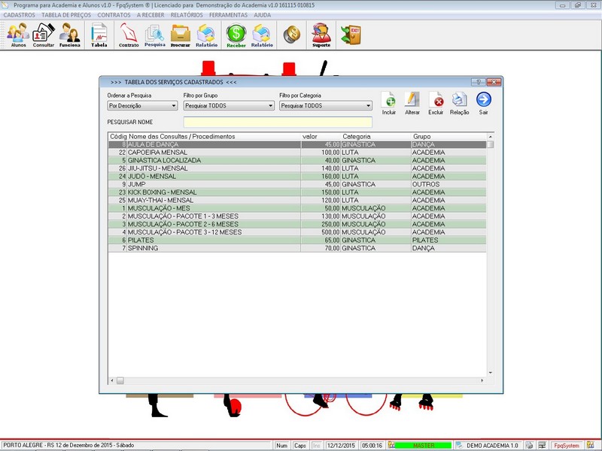
Task: Click the green Receber dollar icon
Action: click(236, 35)
